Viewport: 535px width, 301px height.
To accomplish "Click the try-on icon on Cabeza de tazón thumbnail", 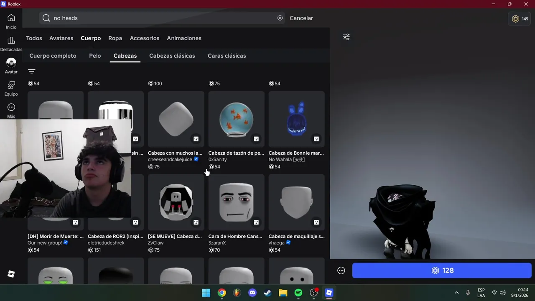I will [x=256, y=139].
